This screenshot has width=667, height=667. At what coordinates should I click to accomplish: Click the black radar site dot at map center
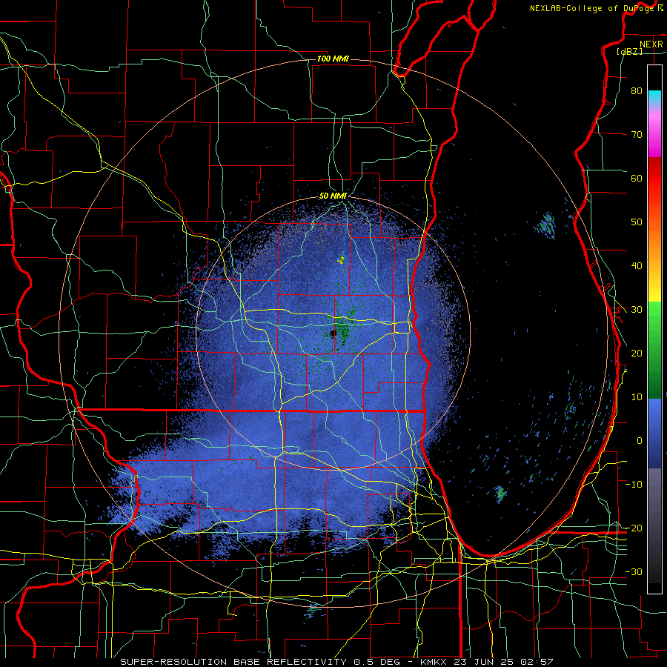point(333,333)
